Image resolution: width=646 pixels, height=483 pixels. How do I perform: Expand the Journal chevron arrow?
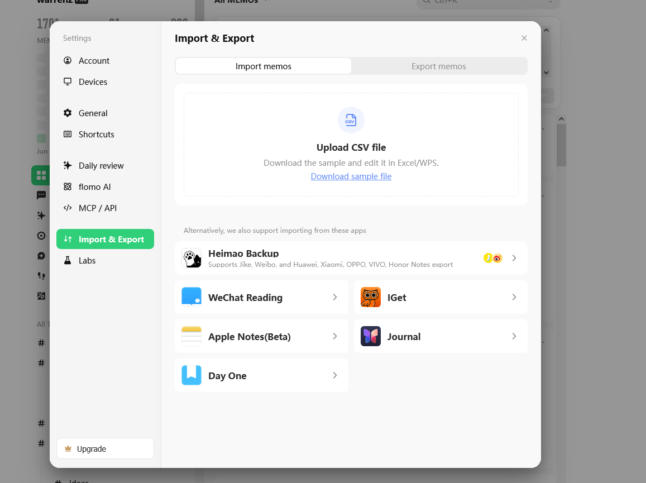(514, 336)
